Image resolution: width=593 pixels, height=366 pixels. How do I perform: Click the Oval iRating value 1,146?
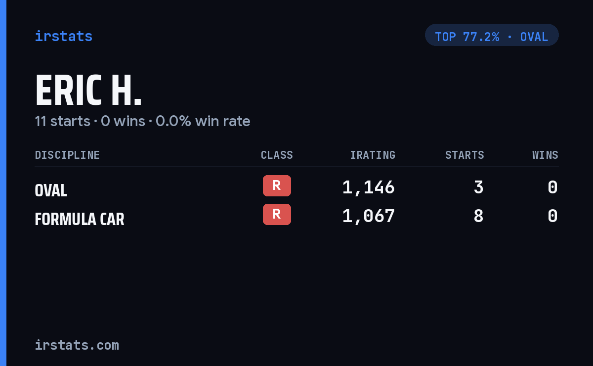coord(369,187)
